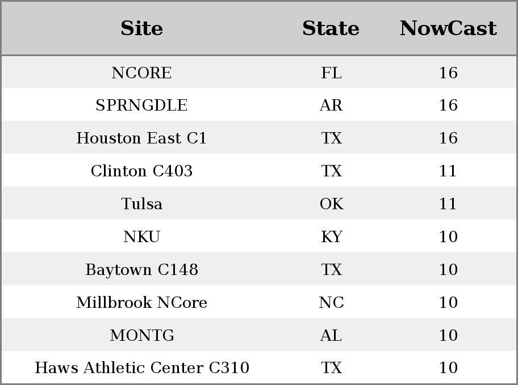This screenshot has width=518, height=385.
Task: Click the NowCast column header
Action: click(x=448, y=28)
